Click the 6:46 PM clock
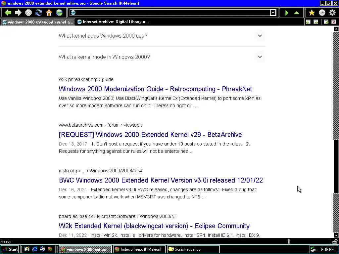The image size is (339, 254). 327,249
